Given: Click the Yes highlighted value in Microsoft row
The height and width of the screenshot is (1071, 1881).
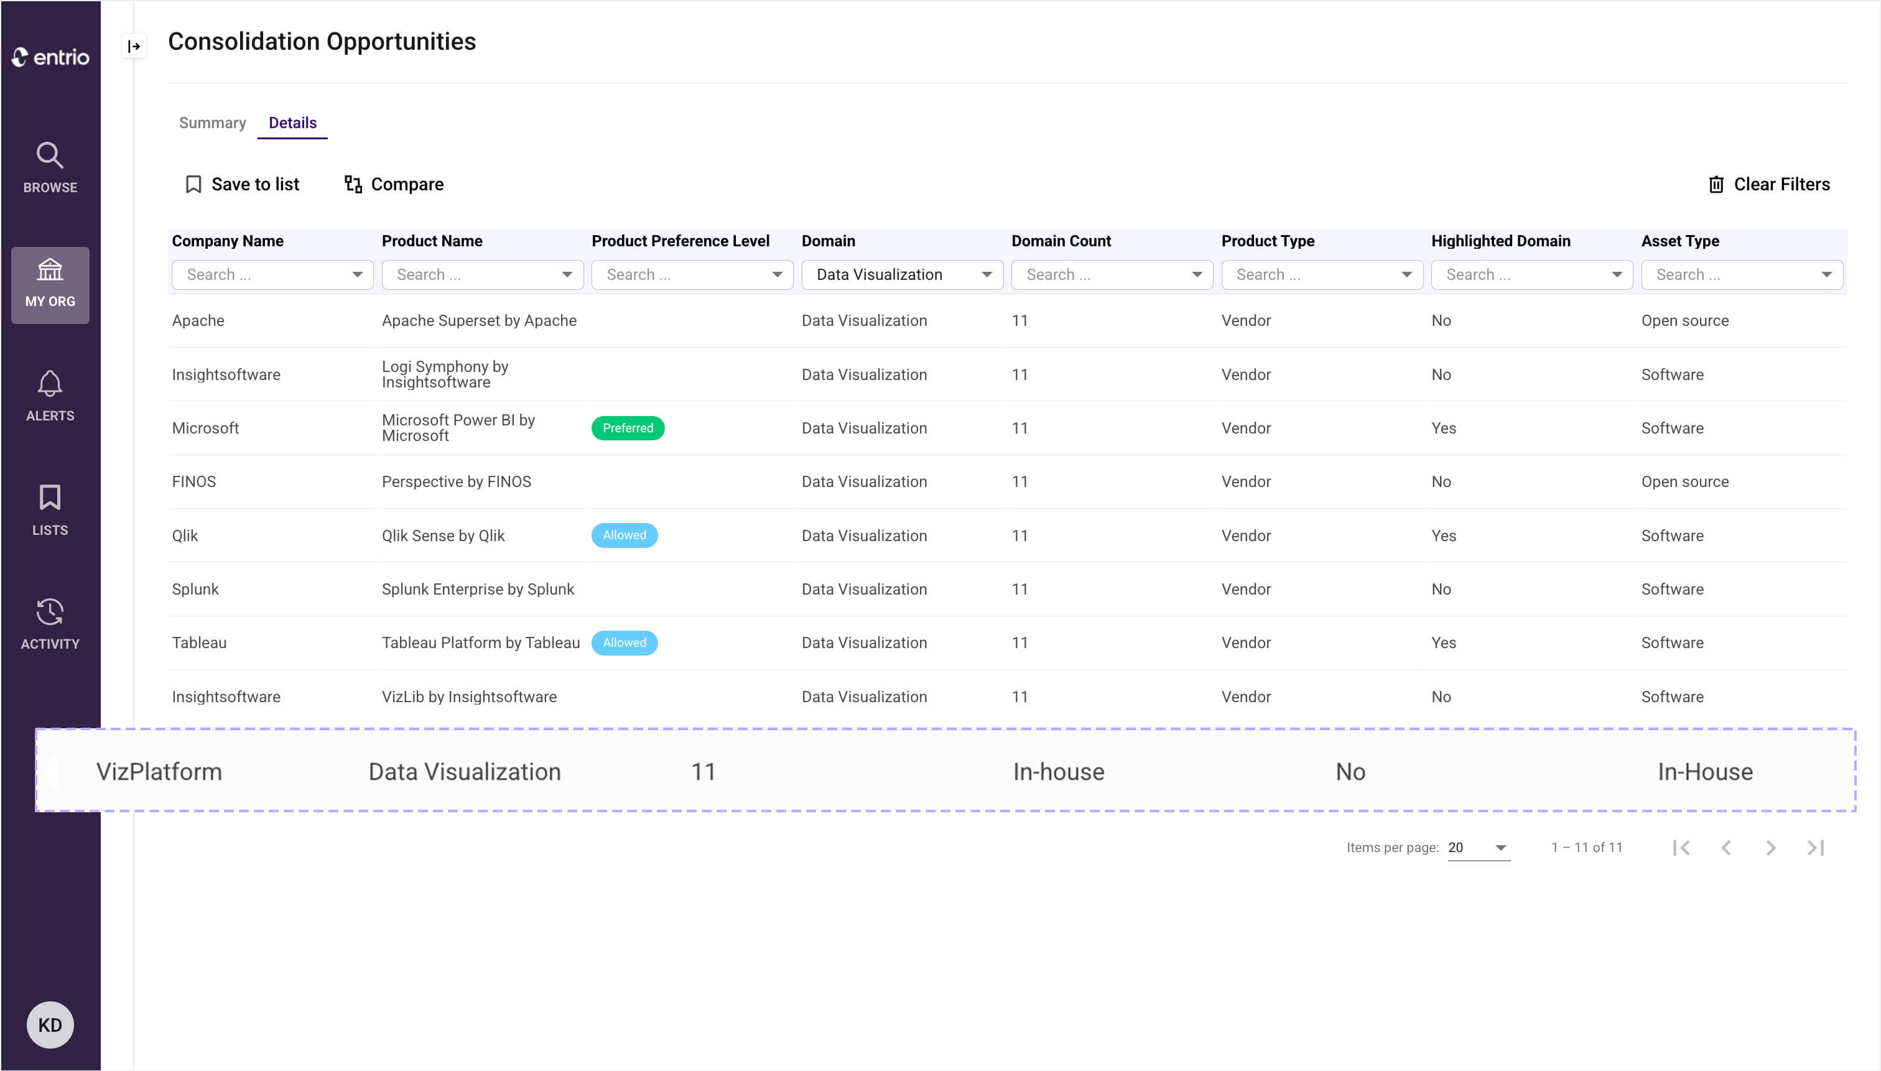Looking at the screenshot, I should pos(1443,428).
